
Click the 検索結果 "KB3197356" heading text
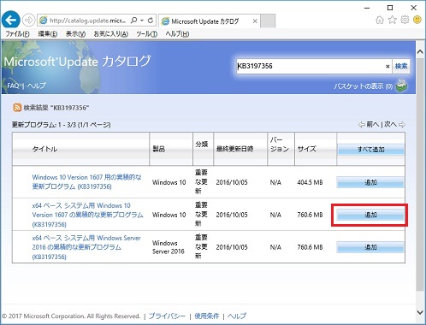point(56,108)
